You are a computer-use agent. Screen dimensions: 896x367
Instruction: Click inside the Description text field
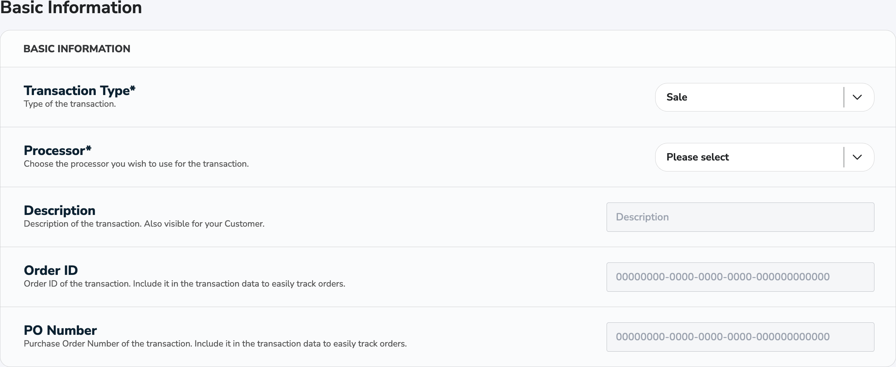coord(740,217)
